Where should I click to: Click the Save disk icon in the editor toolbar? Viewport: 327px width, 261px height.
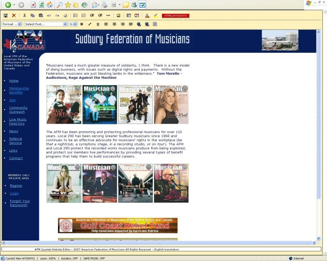(6, 15)
